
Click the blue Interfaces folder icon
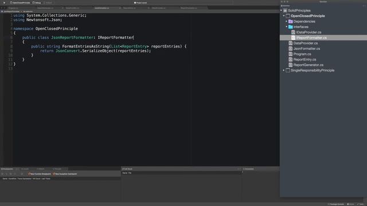click(x=291, y=27)
